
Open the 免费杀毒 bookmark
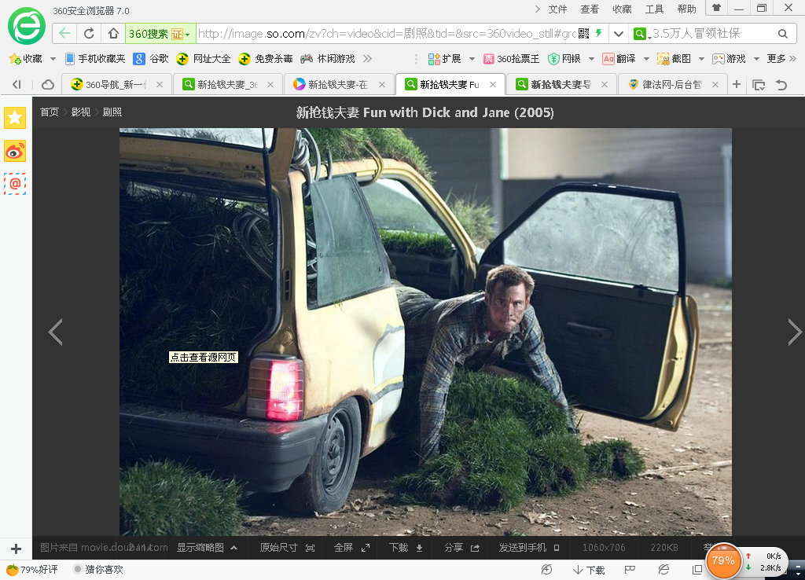[266, 59]
